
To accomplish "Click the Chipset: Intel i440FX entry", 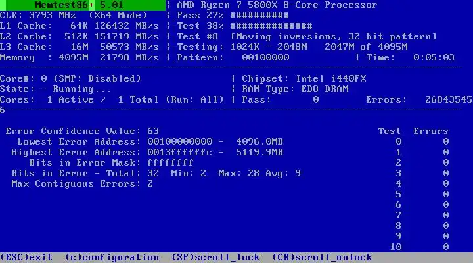I will (304, 79).
